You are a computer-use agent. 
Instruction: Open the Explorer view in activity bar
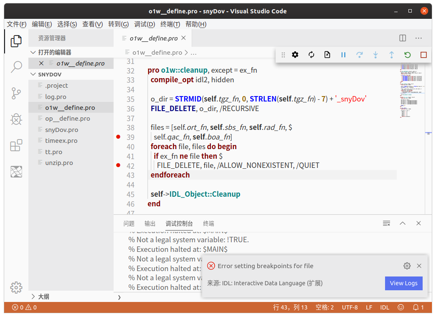coord(16,41)
